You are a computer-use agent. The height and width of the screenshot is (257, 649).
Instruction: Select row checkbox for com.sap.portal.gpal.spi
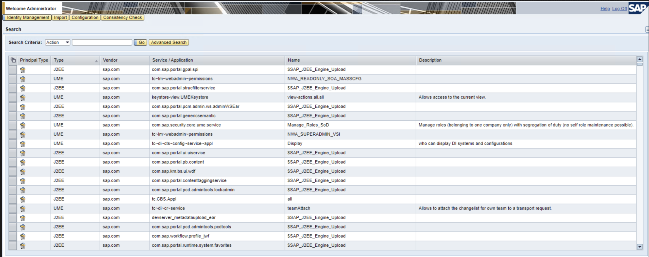13,70
